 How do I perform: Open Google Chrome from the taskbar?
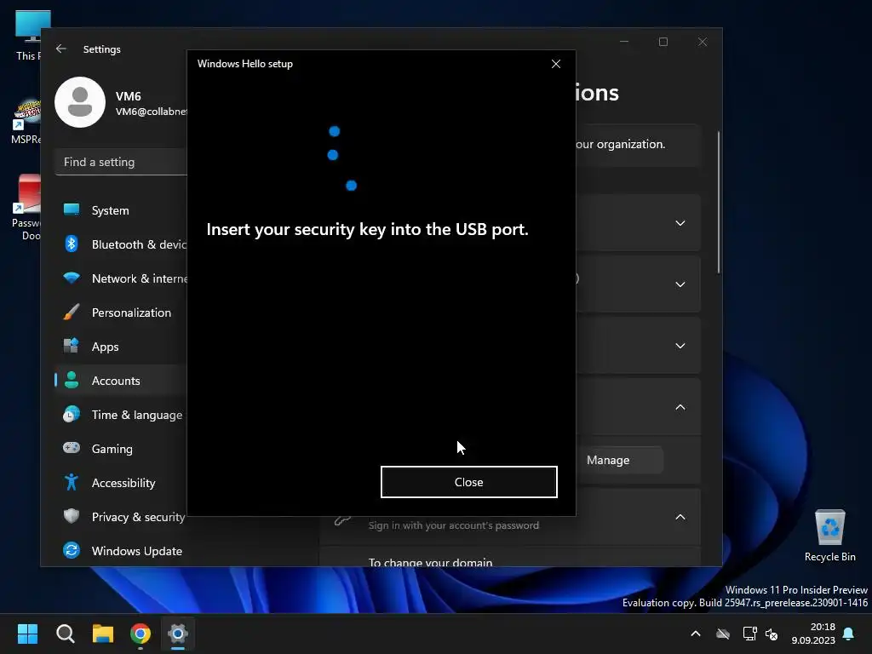[x=141, y=634]
